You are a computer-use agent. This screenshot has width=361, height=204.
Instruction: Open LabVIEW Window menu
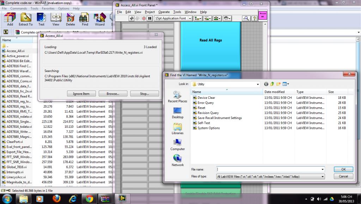click(x=190, y=12)
